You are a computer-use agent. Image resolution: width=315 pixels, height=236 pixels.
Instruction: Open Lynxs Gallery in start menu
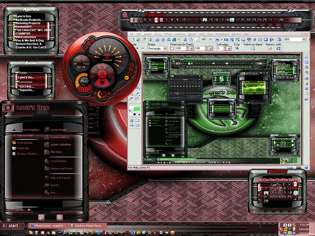[x=57, y=137]
